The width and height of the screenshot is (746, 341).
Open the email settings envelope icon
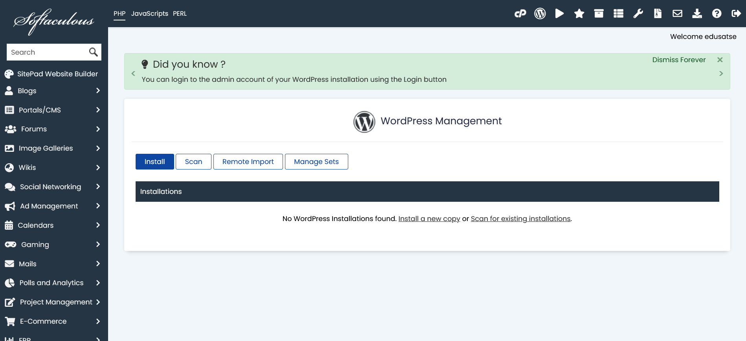coord(677,14)
